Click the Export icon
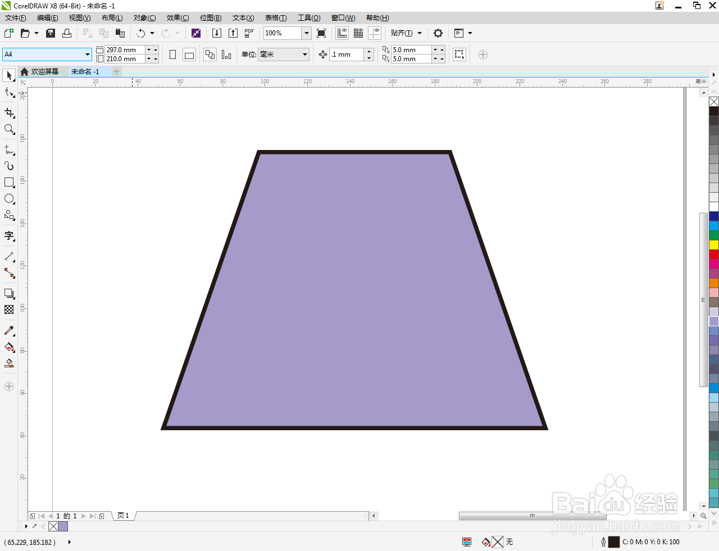The width and height of the screenshot is (719, 551). tap(233, 33)
